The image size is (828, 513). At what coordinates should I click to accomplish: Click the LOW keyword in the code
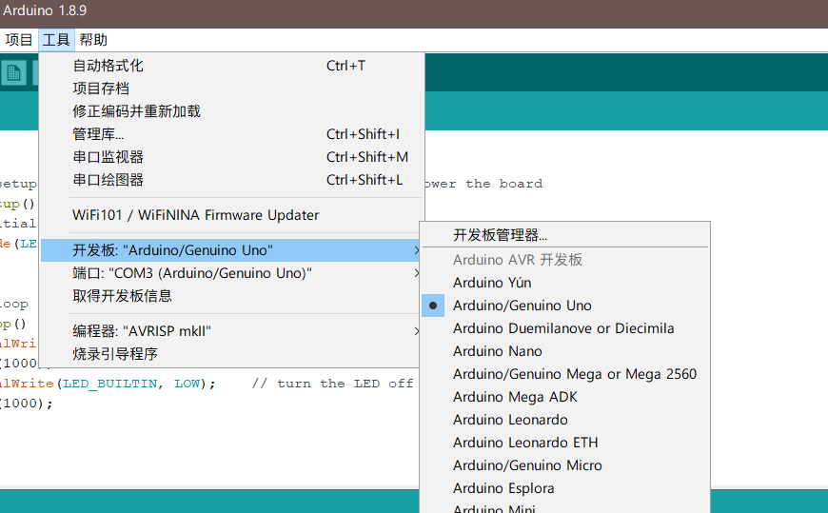tap(187, 384)
